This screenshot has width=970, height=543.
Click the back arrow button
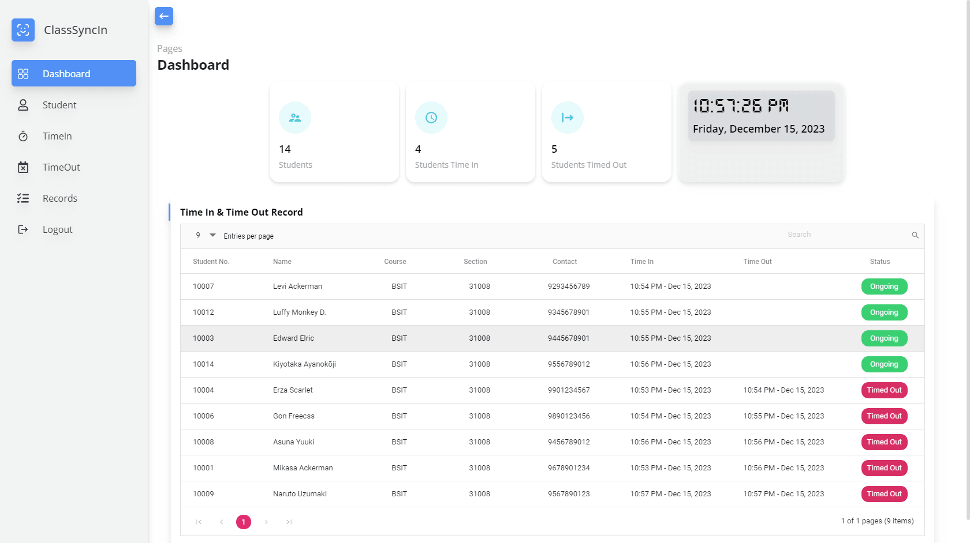pos(164,16)
